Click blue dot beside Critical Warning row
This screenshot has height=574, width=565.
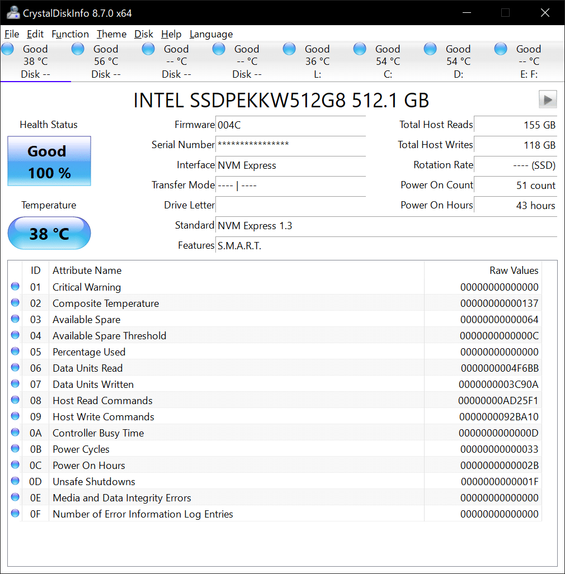click(15, 286)
